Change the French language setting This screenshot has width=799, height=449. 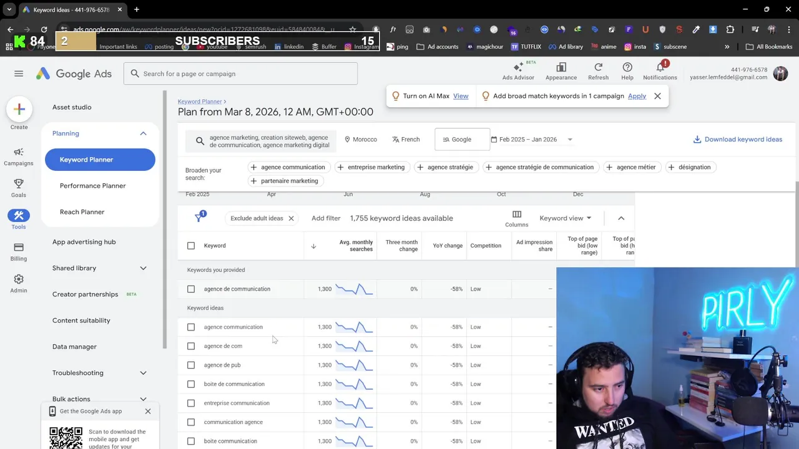406,140
